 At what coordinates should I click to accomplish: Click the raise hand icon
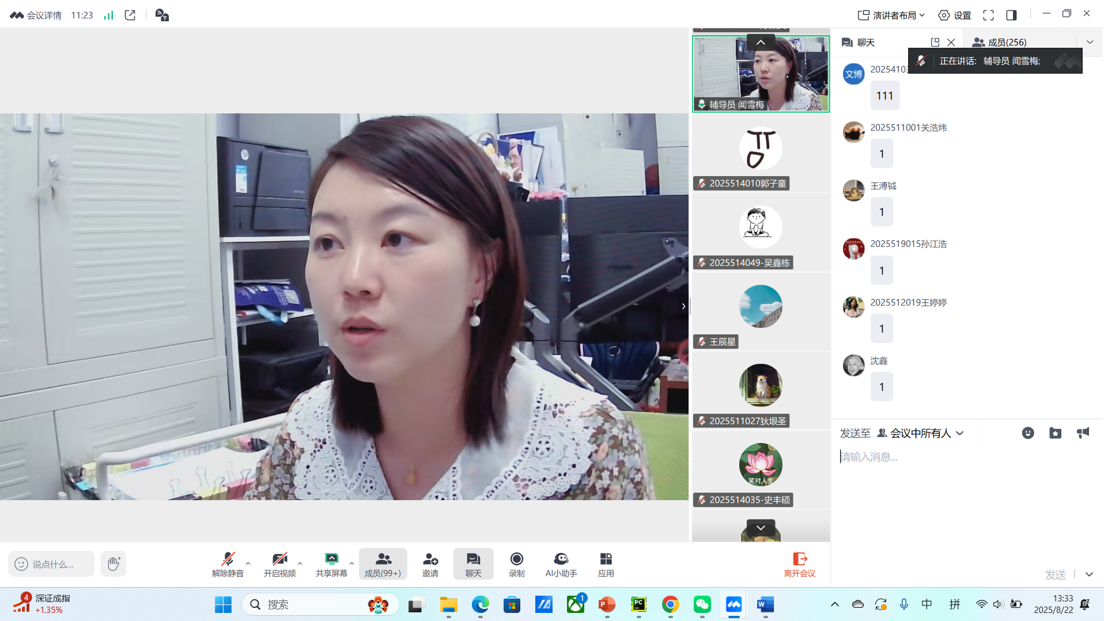tap(114, 563)
